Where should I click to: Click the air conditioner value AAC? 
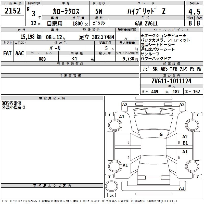click(x=20, y=53)
